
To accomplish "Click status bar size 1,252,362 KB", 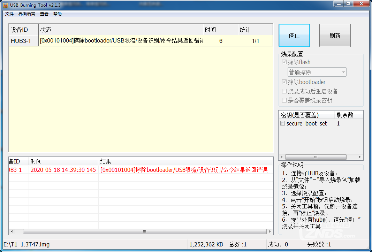I will tap(206, 244).
